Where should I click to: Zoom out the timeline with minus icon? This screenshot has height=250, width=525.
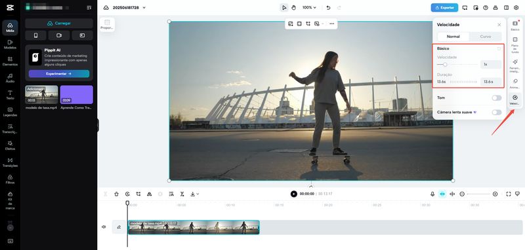(462, 194)
